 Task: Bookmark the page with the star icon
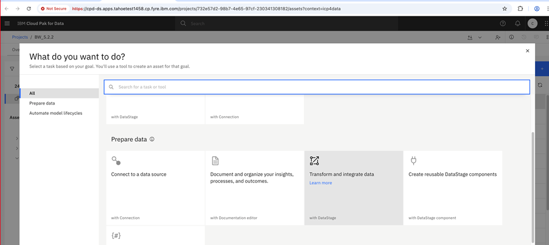tap(505, 9)
